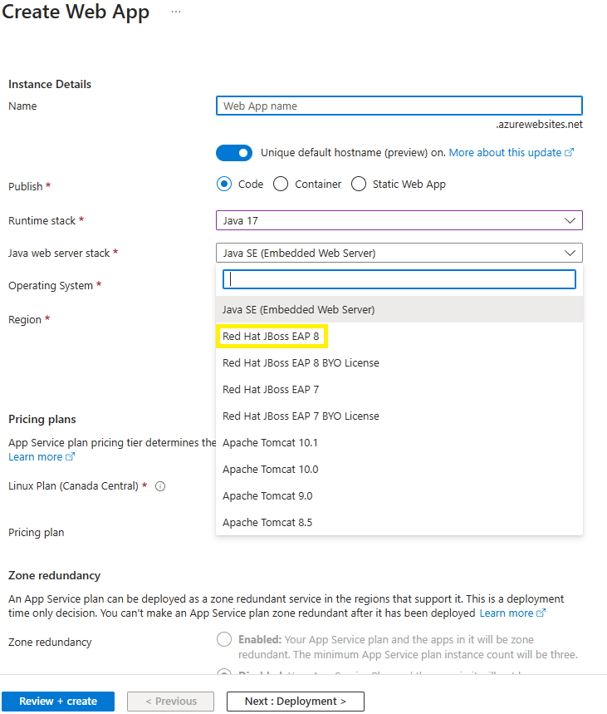Select Apache Tomcat 8.5 option
Viewport: 607px width, 714px height.
pyautogui.click(x=399, y=523)
